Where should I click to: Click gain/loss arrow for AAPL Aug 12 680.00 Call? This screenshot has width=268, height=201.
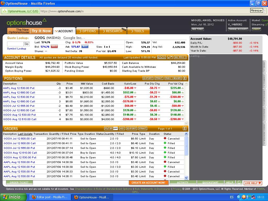(135, 92)
